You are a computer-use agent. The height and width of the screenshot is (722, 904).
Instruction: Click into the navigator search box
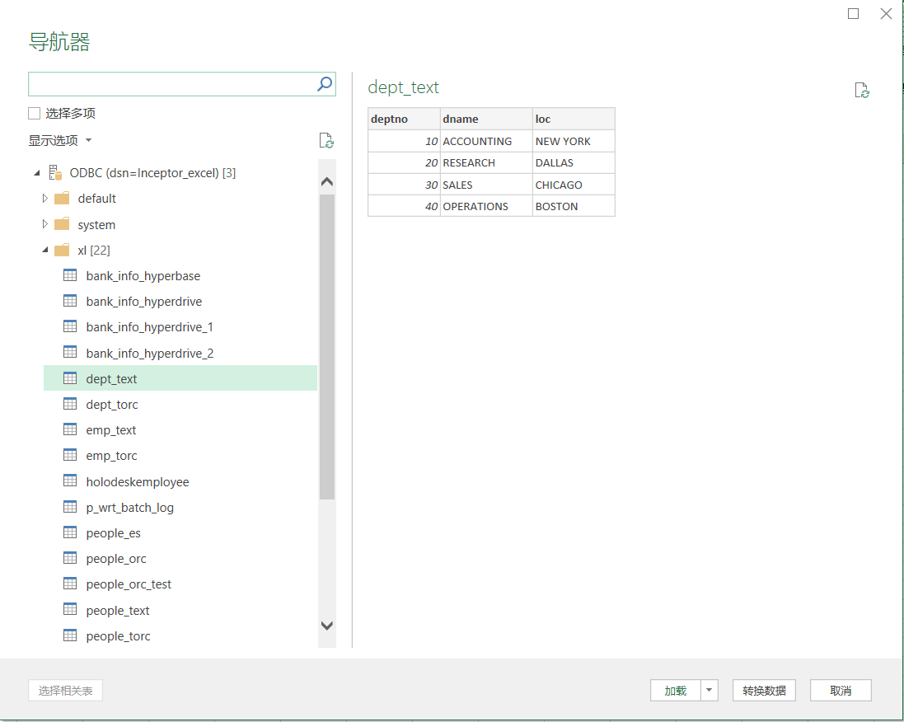(171, 84)
